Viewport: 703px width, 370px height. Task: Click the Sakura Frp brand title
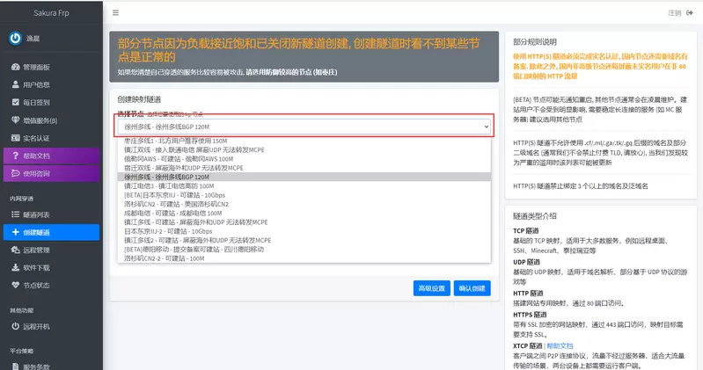coord(51,13)
